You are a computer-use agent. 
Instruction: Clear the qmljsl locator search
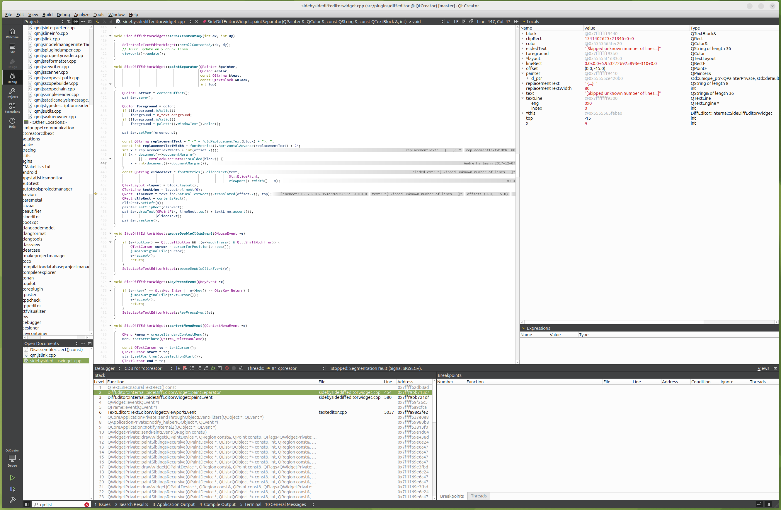tap(87, 505)
